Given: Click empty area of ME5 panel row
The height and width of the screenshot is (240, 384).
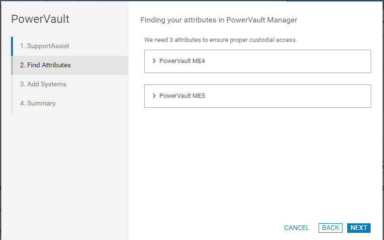Looking at the screenshot, I should coord(287,96).
